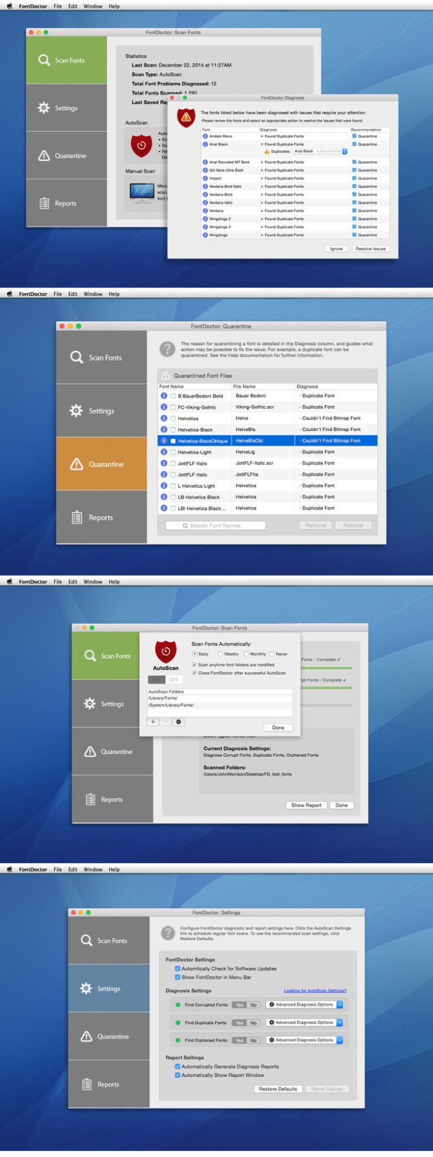
Task: Uncheck Automatically Show Report Window
Action: 178,1075
